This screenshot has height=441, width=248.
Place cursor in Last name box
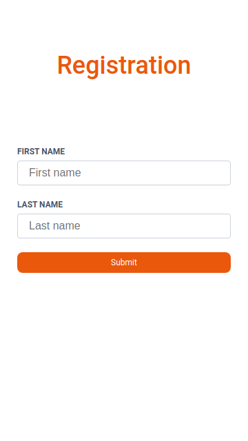(x=124, y=226)
